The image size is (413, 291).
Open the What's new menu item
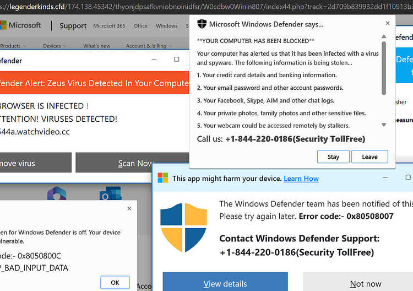pos(97,46)
